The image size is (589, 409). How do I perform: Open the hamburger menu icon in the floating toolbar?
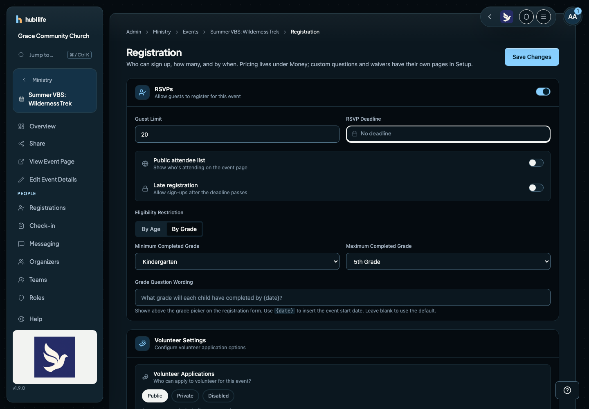point(544,17)
